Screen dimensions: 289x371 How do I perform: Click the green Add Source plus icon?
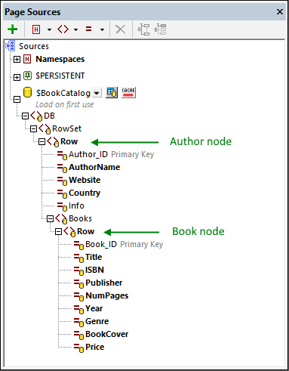13,29
